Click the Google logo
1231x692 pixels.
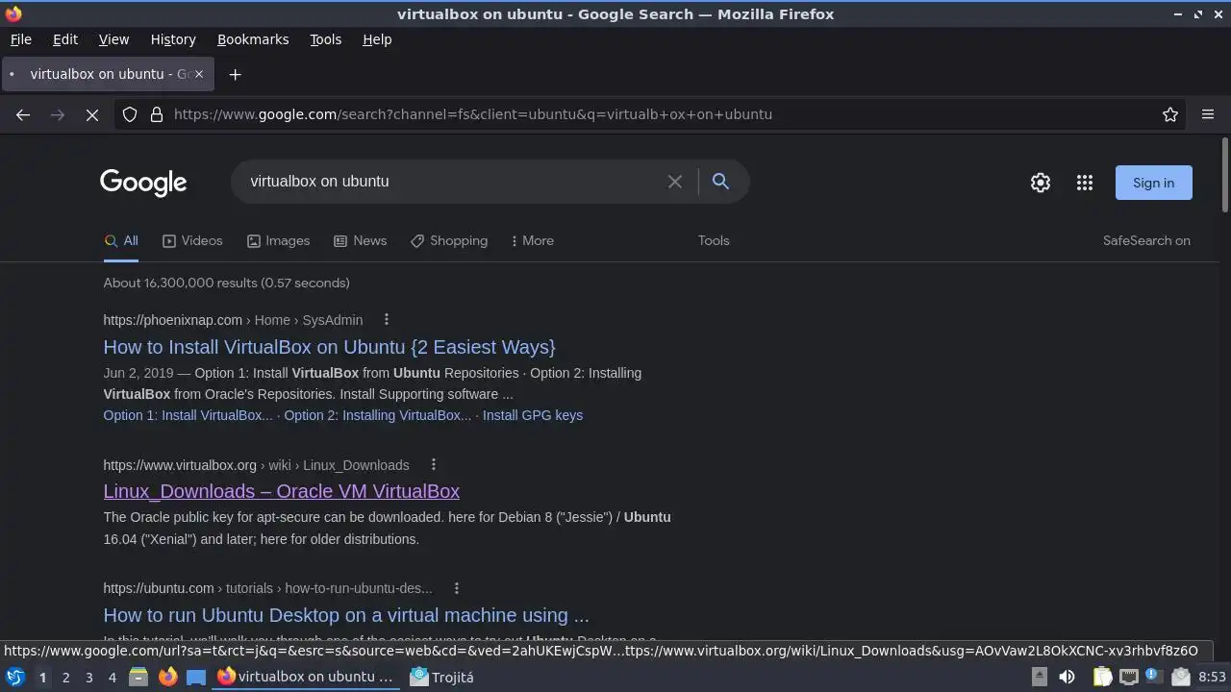click(x=143, y=183)
